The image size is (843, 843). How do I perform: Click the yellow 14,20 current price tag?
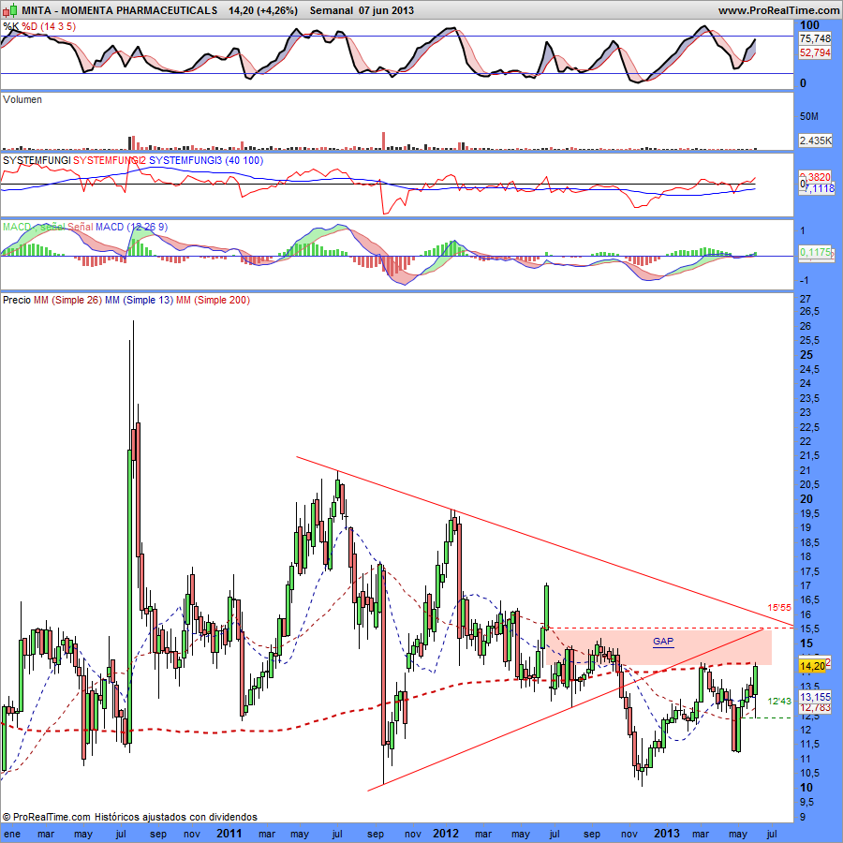812,666
